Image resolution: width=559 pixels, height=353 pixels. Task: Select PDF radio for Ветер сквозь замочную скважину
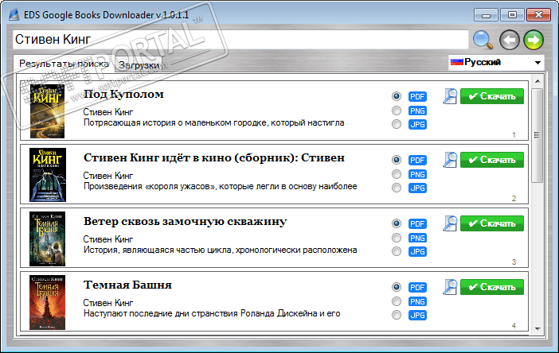click(x=396, y=223)
